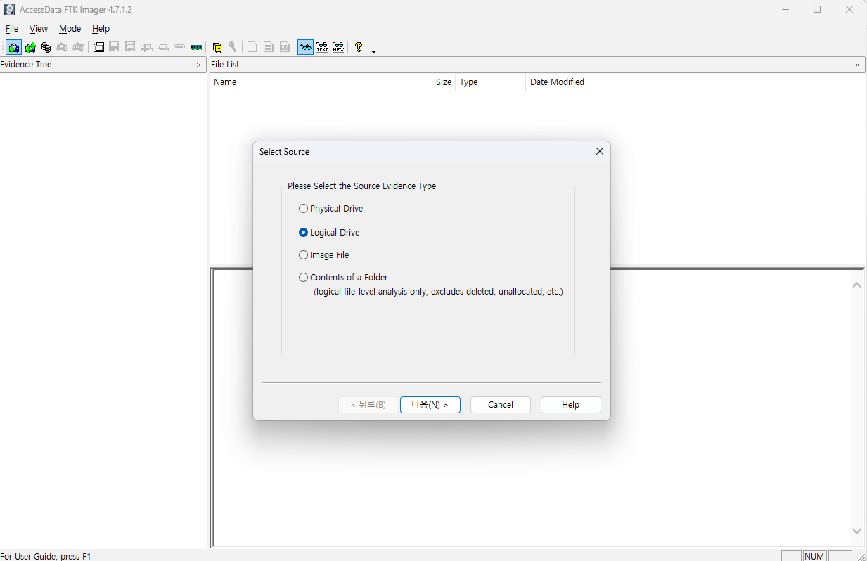Open the File menu

point(12,29)
